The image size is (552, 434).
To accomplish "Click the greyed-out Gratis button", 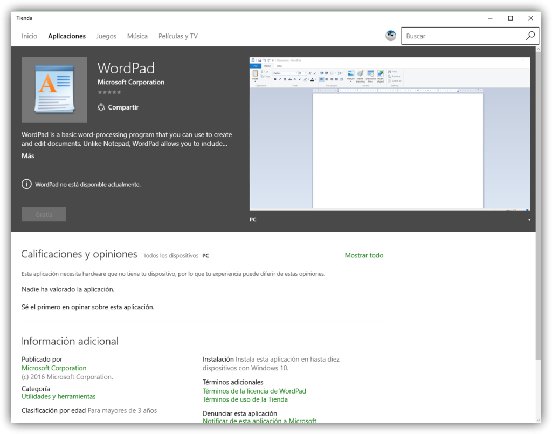I will tap(44, 214).
